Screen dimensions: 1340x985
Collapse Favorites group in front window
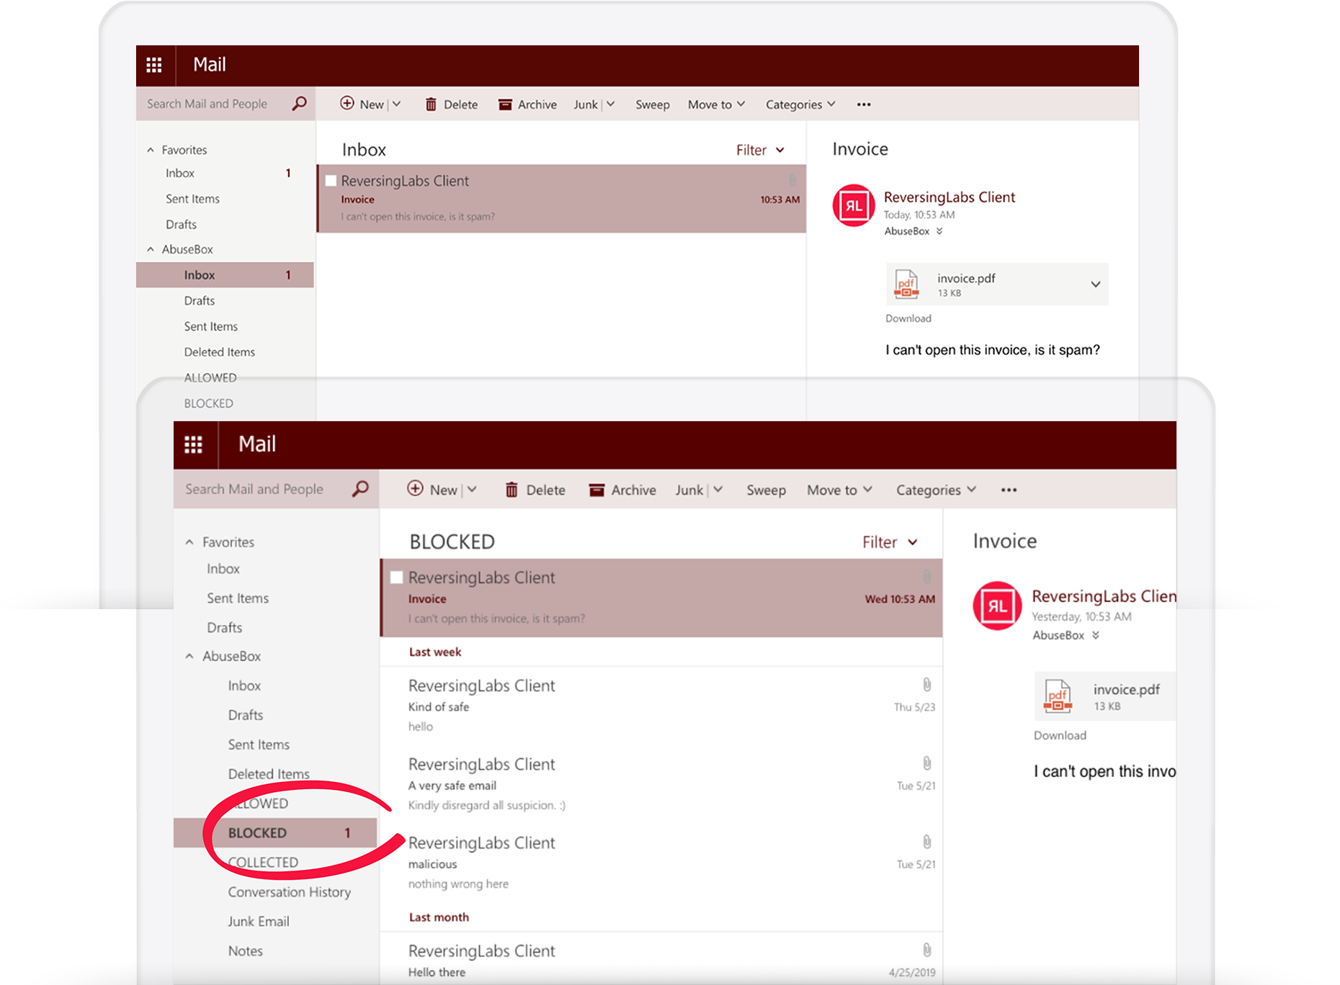tap(189, 542)
